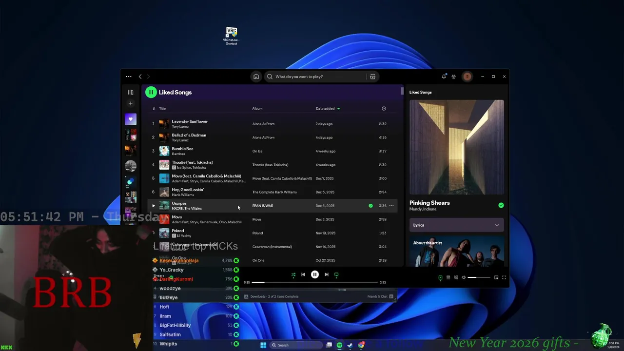Switch to Steam on the taskbar

[x=350, y=345]
